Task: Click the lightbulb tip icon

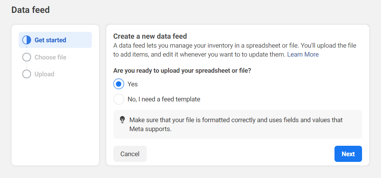Action: pos(122,120)
